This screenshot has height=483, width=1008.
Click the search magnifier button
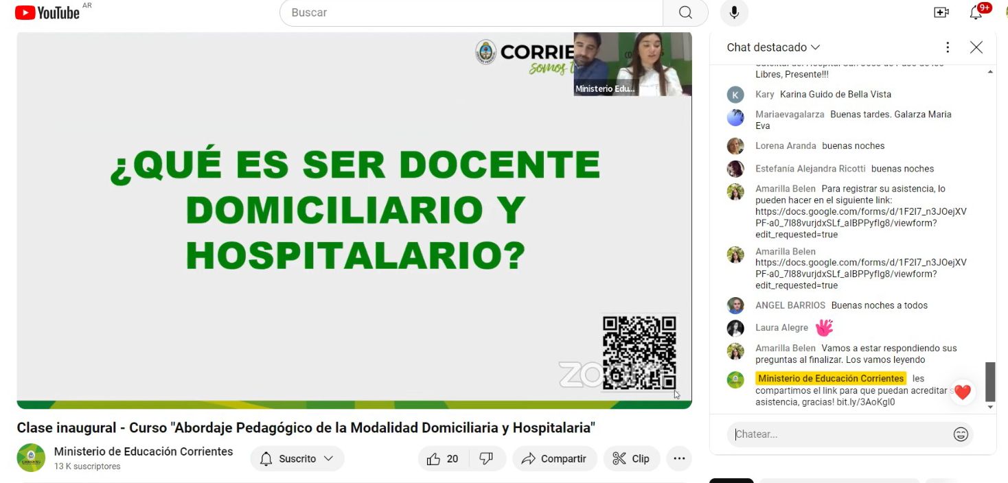685,12
